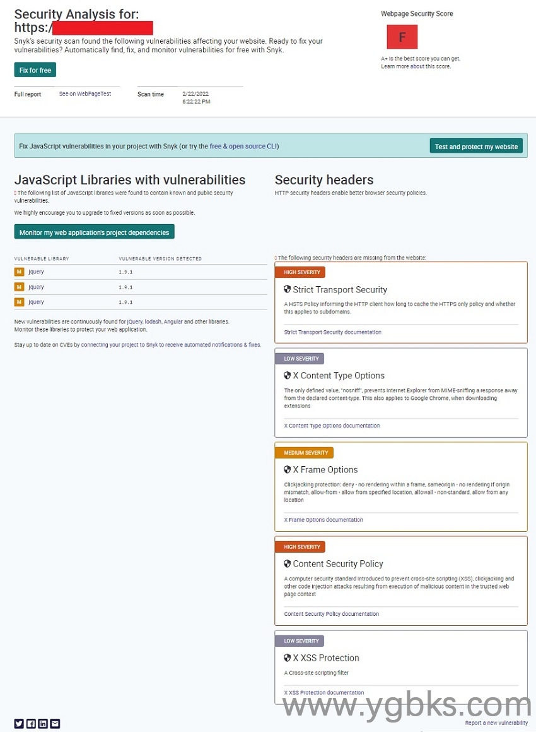Open Strict Transport Security documentation link
Image resolution: width=536 pixels, height=732 pixels.
(332, 332)
